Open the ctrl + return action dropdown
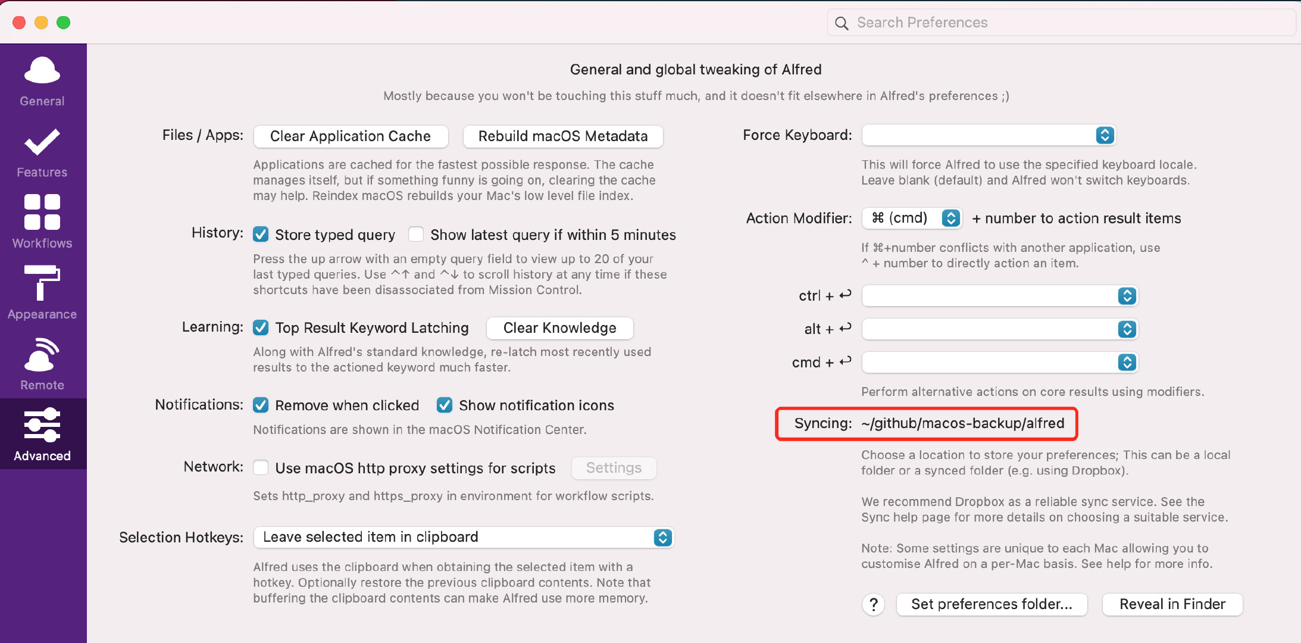Screen dimensions: 1301x643 pyautogui.click(x=1000, y=296)
